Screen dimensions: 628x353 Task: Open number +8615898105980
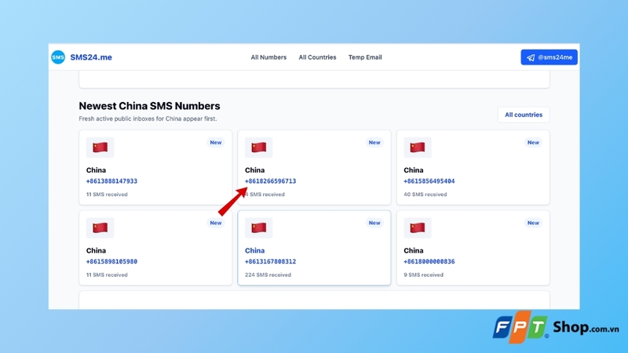click(x=111, y=262)
